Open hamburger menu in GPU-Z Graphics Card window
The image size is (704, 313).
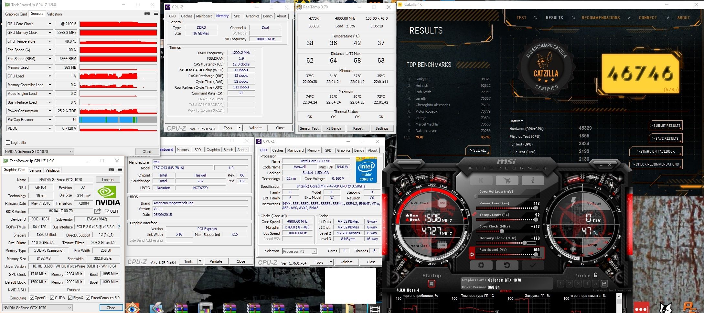[x=120, y=170]
